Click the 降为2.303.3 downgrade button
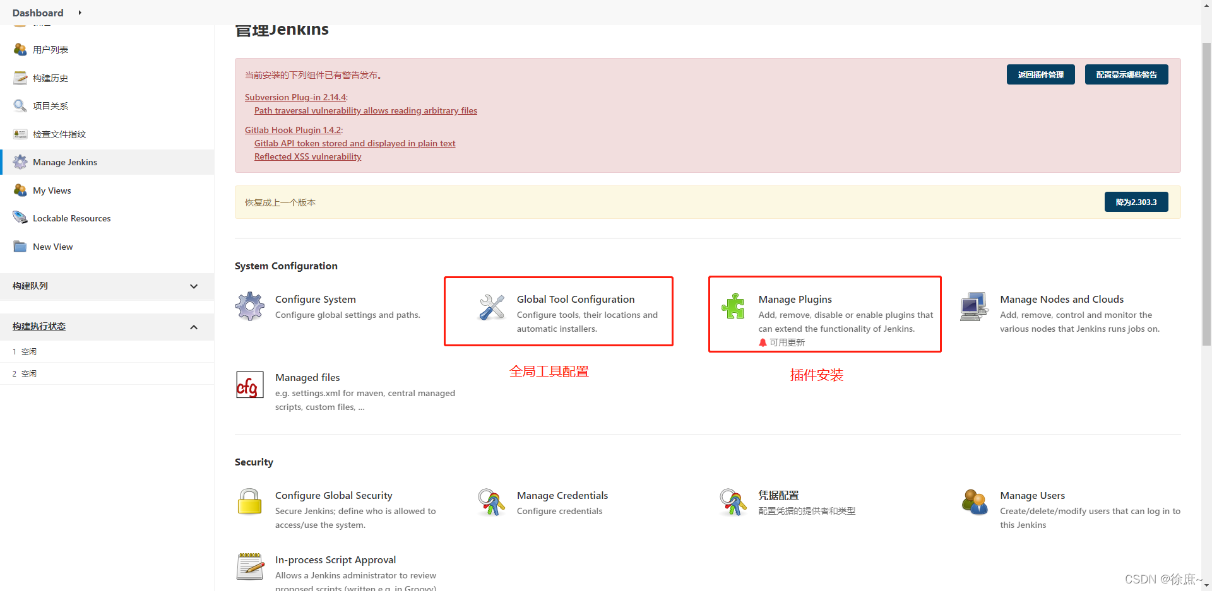The height and width of the screenshot is (591, 1212). pos(1136,202)
